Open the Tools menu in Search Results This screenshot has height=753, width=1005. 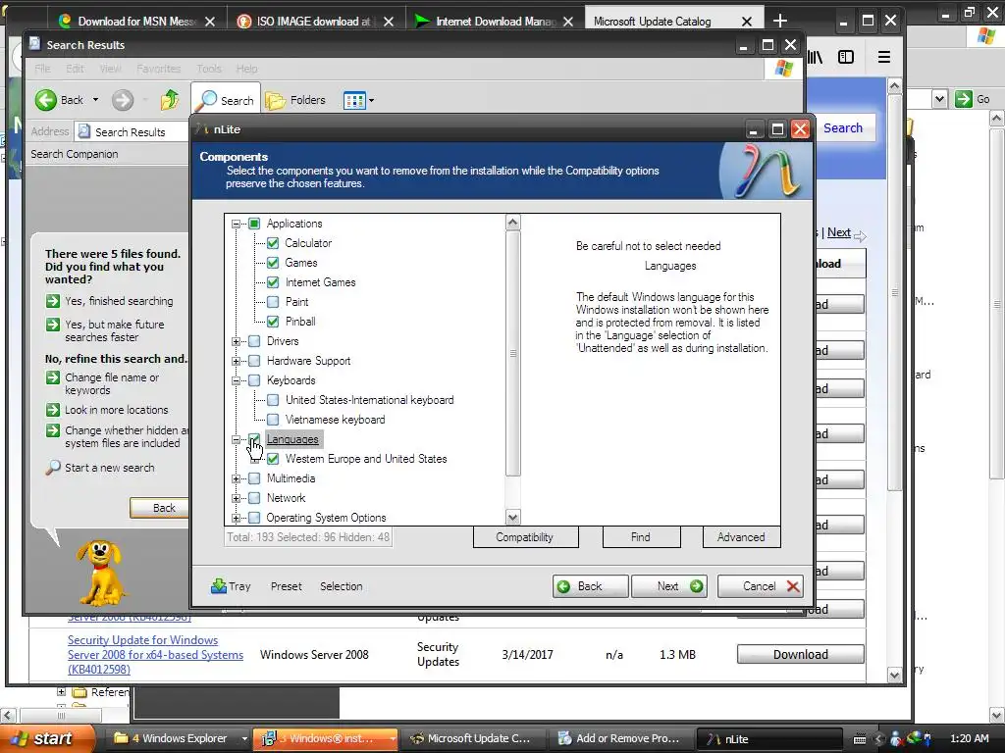[x=209, y=69]
